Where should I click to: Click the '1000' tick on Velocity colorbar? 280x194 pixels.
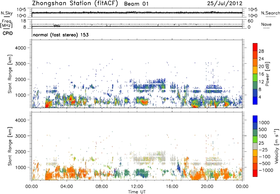[264, 123]
